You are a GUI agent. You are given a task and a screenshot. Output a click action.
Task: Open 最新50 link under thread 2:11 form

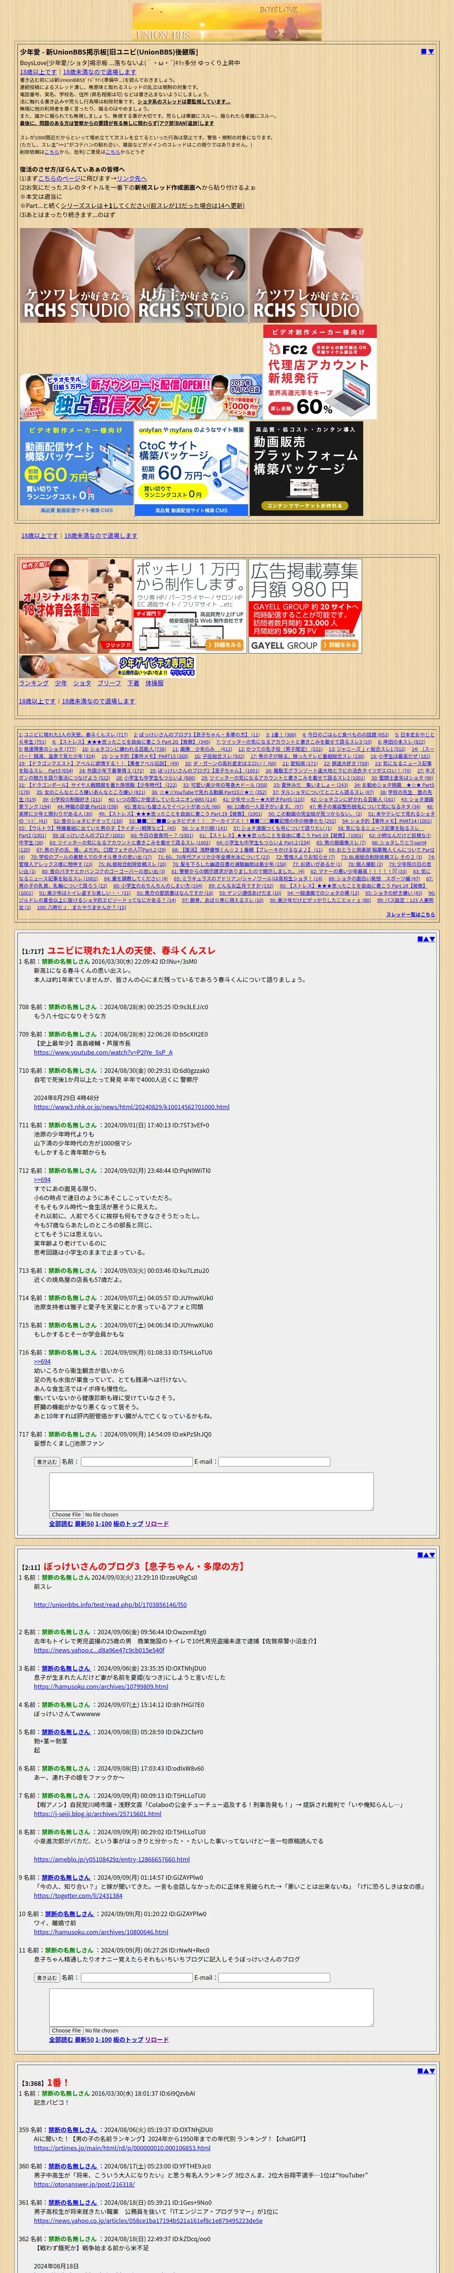coord(84,2040)
